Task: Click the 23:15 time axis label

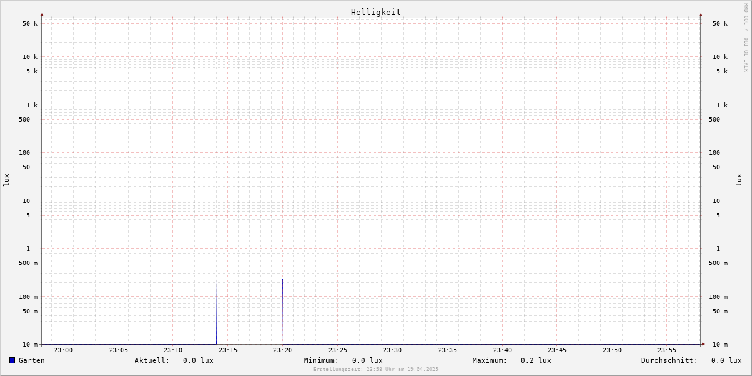Action: [x=228, y=350]
